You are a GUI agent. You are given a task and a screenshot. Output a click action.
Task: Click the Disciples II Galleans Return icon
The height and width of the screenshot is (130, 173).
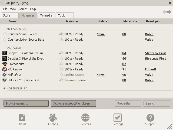click(5, 53)
